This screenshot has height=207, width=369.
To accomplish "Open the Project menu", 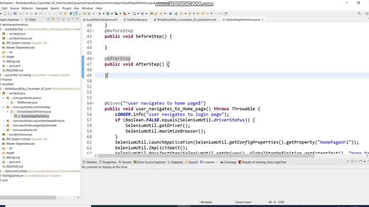I will [x=67, y=8].
